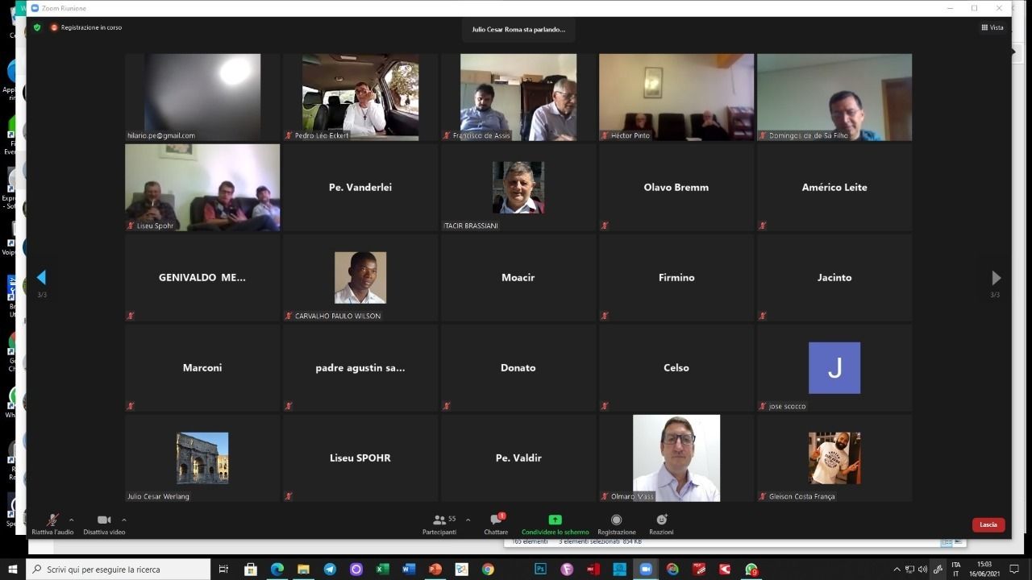Viewport: 1032px width, 580px height.
Task: Click the Registrazione in corso label
Action: [91, 27]
